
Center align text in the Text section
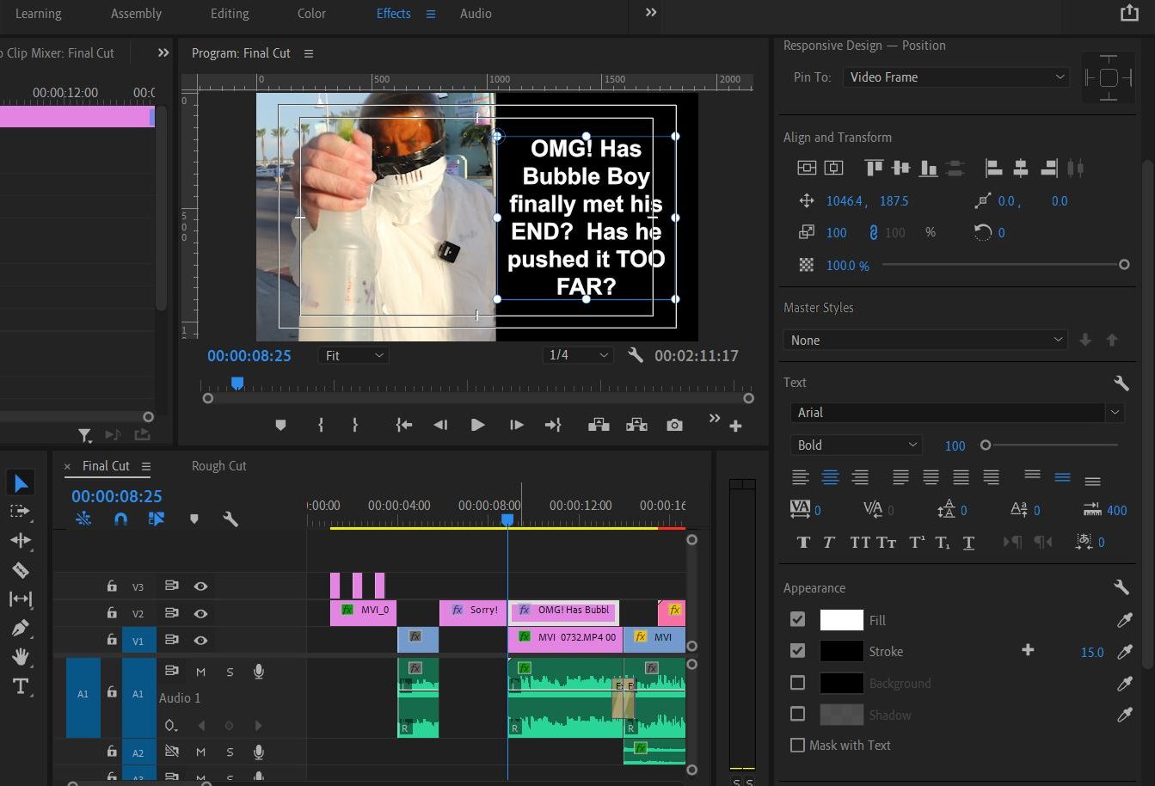830,477
